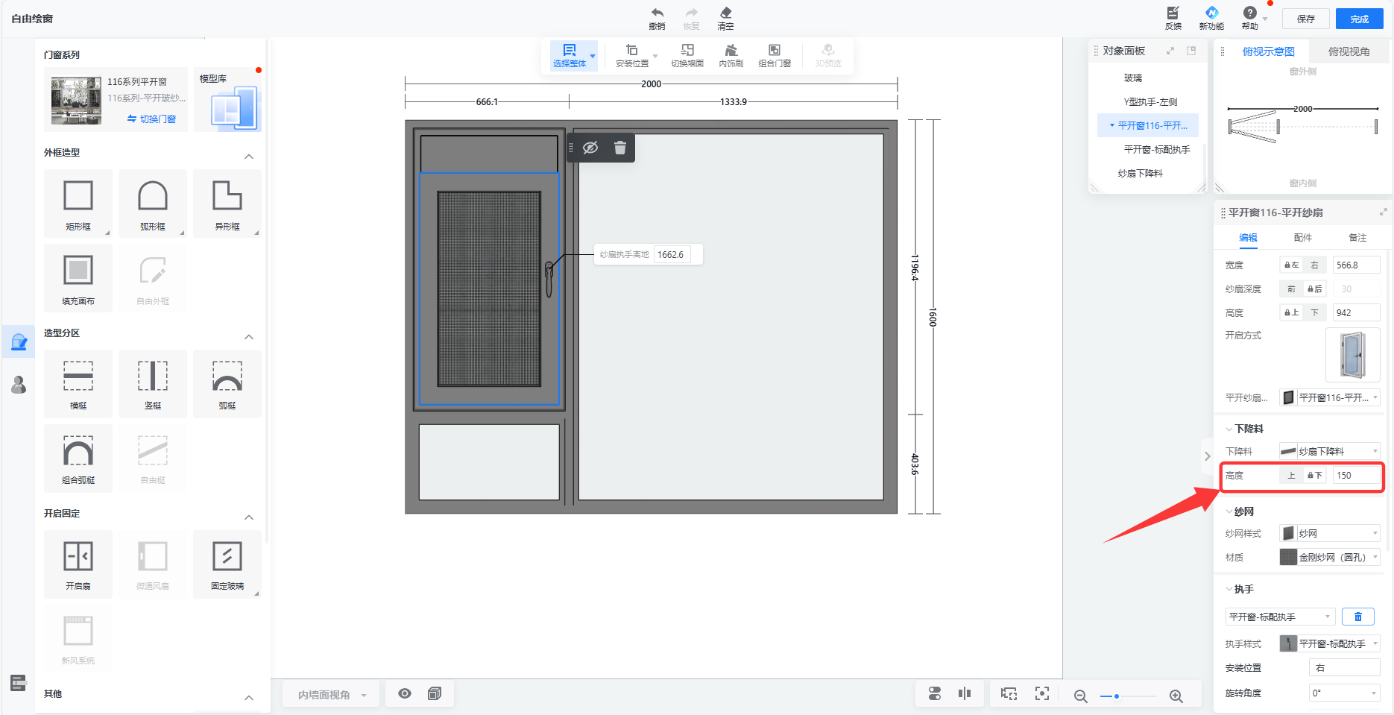This screenshot has height=715, width=1394.
Task: Switch to the 俯视视角 tab
Action: coord(1349,51)
